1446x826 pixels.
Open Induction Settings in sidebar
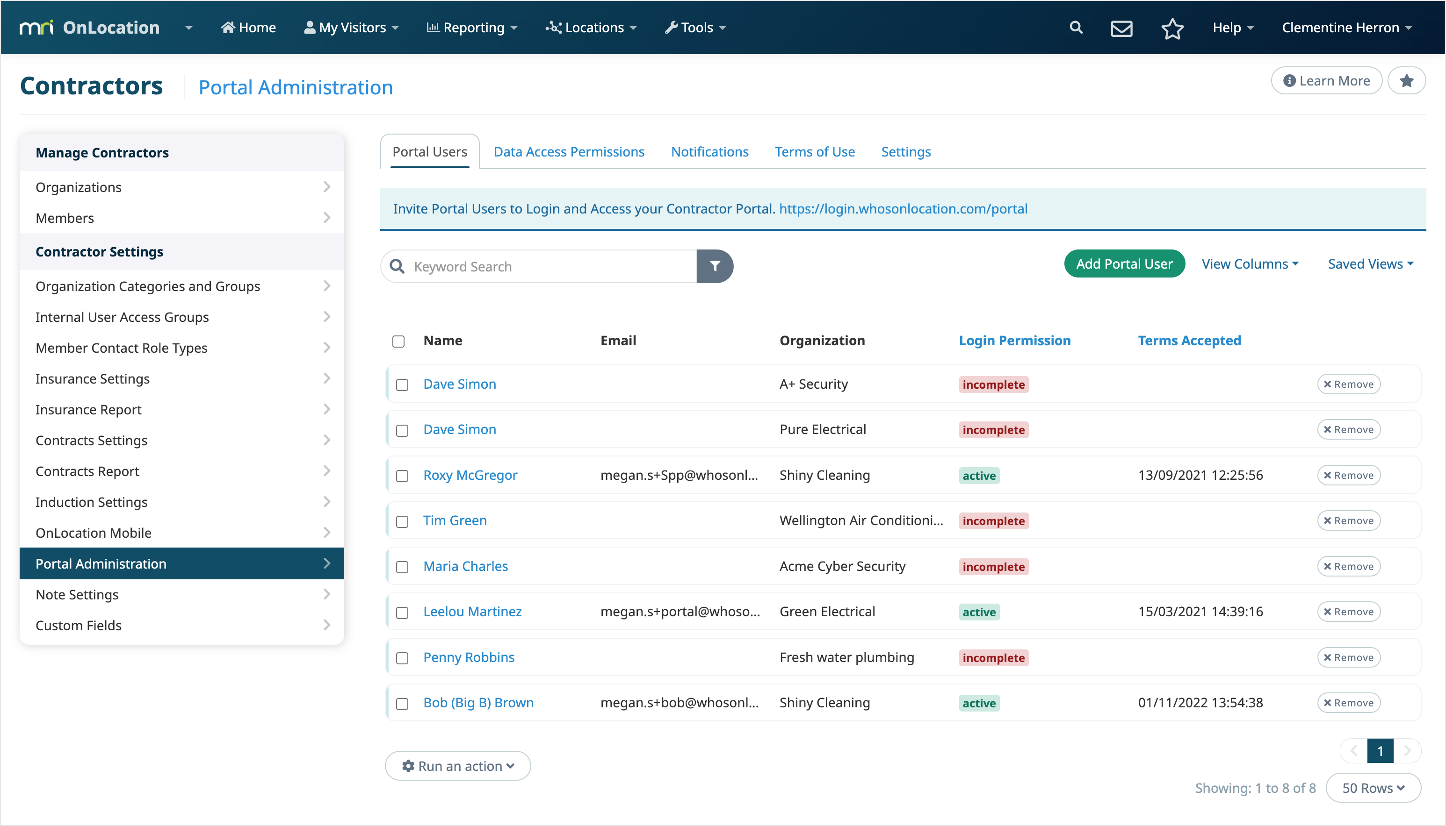(x=181, y=501)
